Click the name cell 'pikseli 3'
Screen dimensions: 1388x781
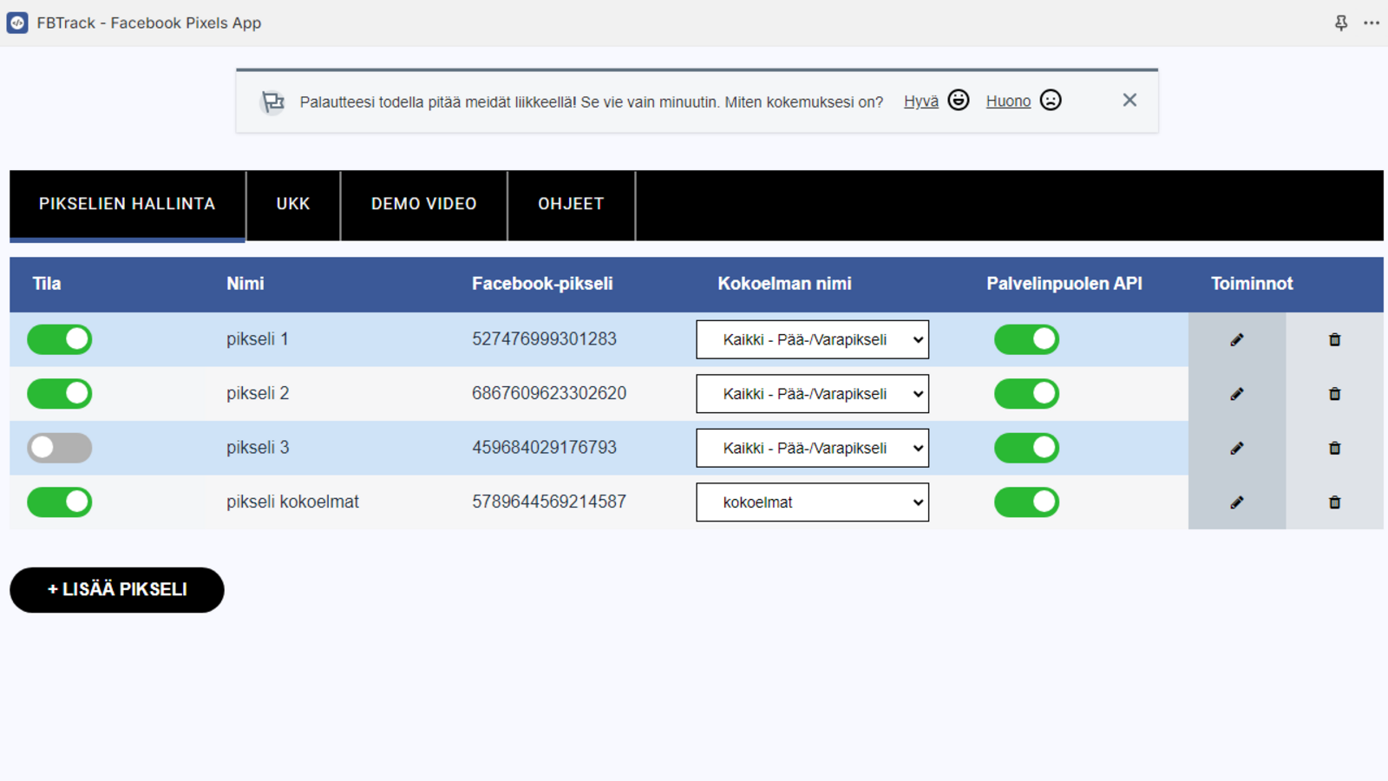point(258,448)
